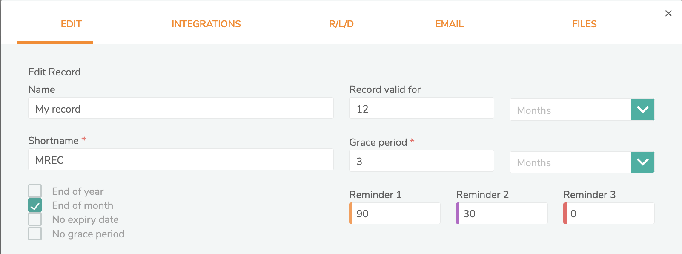Screen dimensions: 682x254
Task: Click the Name field containing My record
Action: click(181, 109)
